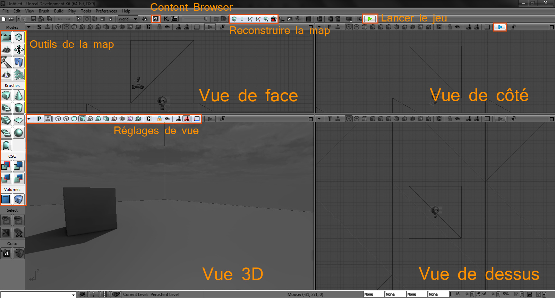Click the F front view type button
This screenshot has width=555, height=298.
pyautogui.click(x=330, y=27)
